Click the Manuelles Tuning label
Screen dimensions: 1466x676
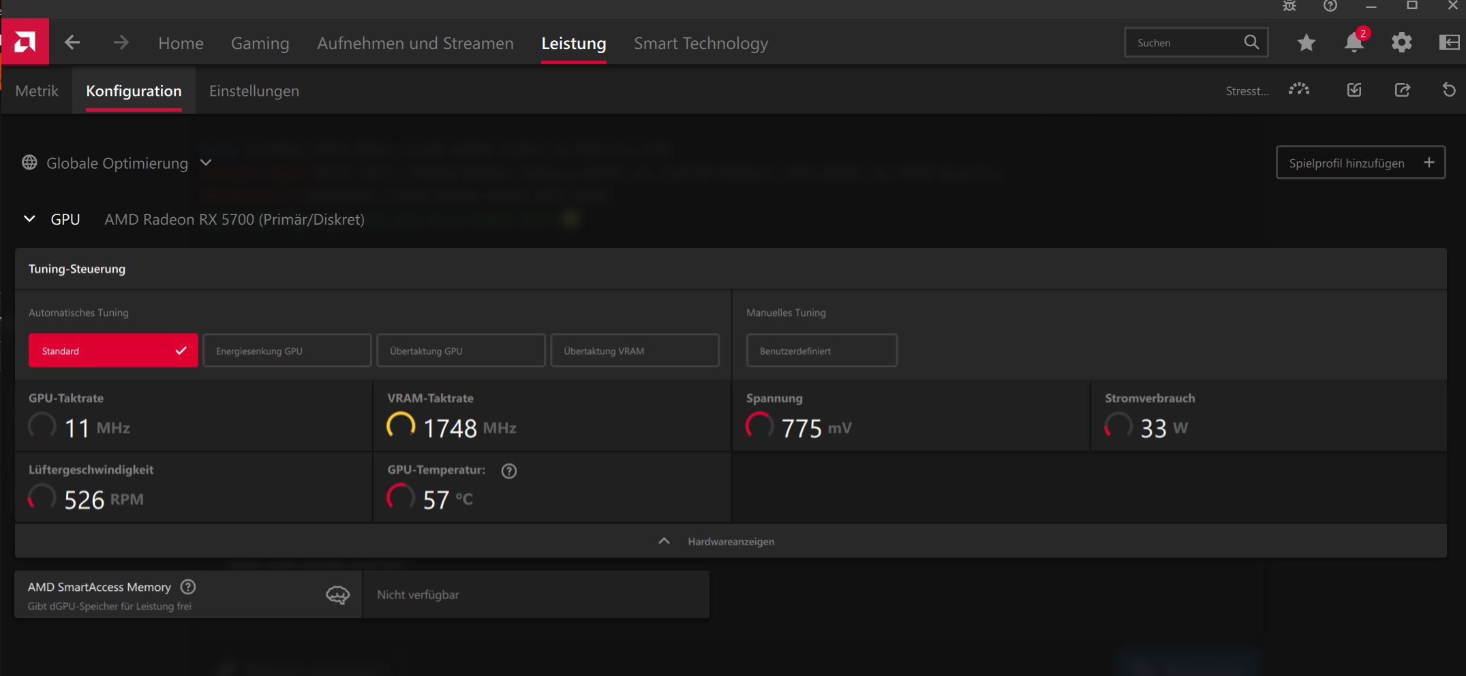click(786, 312)
